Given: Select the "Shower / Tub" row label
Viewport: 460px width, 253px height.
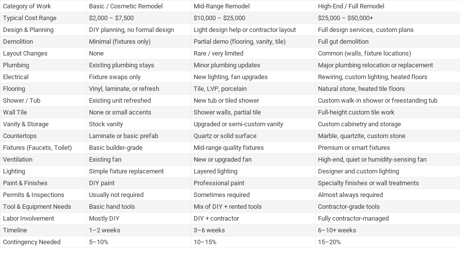Looking at the screenshot, I should click(22, 101).
